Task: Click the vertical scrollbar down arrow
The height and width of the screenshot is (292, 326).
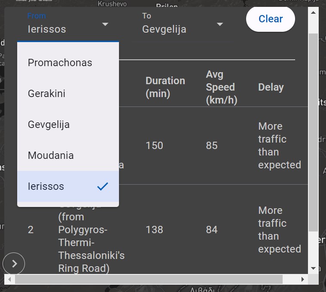Action: coord(313,268)
